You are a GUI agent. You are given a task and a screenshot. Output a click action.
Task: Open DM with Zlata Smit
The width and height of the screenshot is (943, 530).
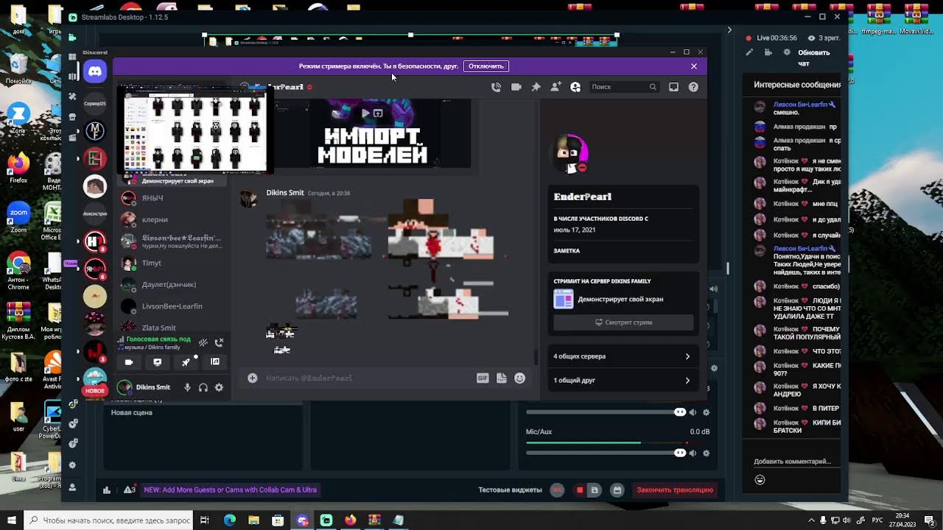click(x=174, y=328)
